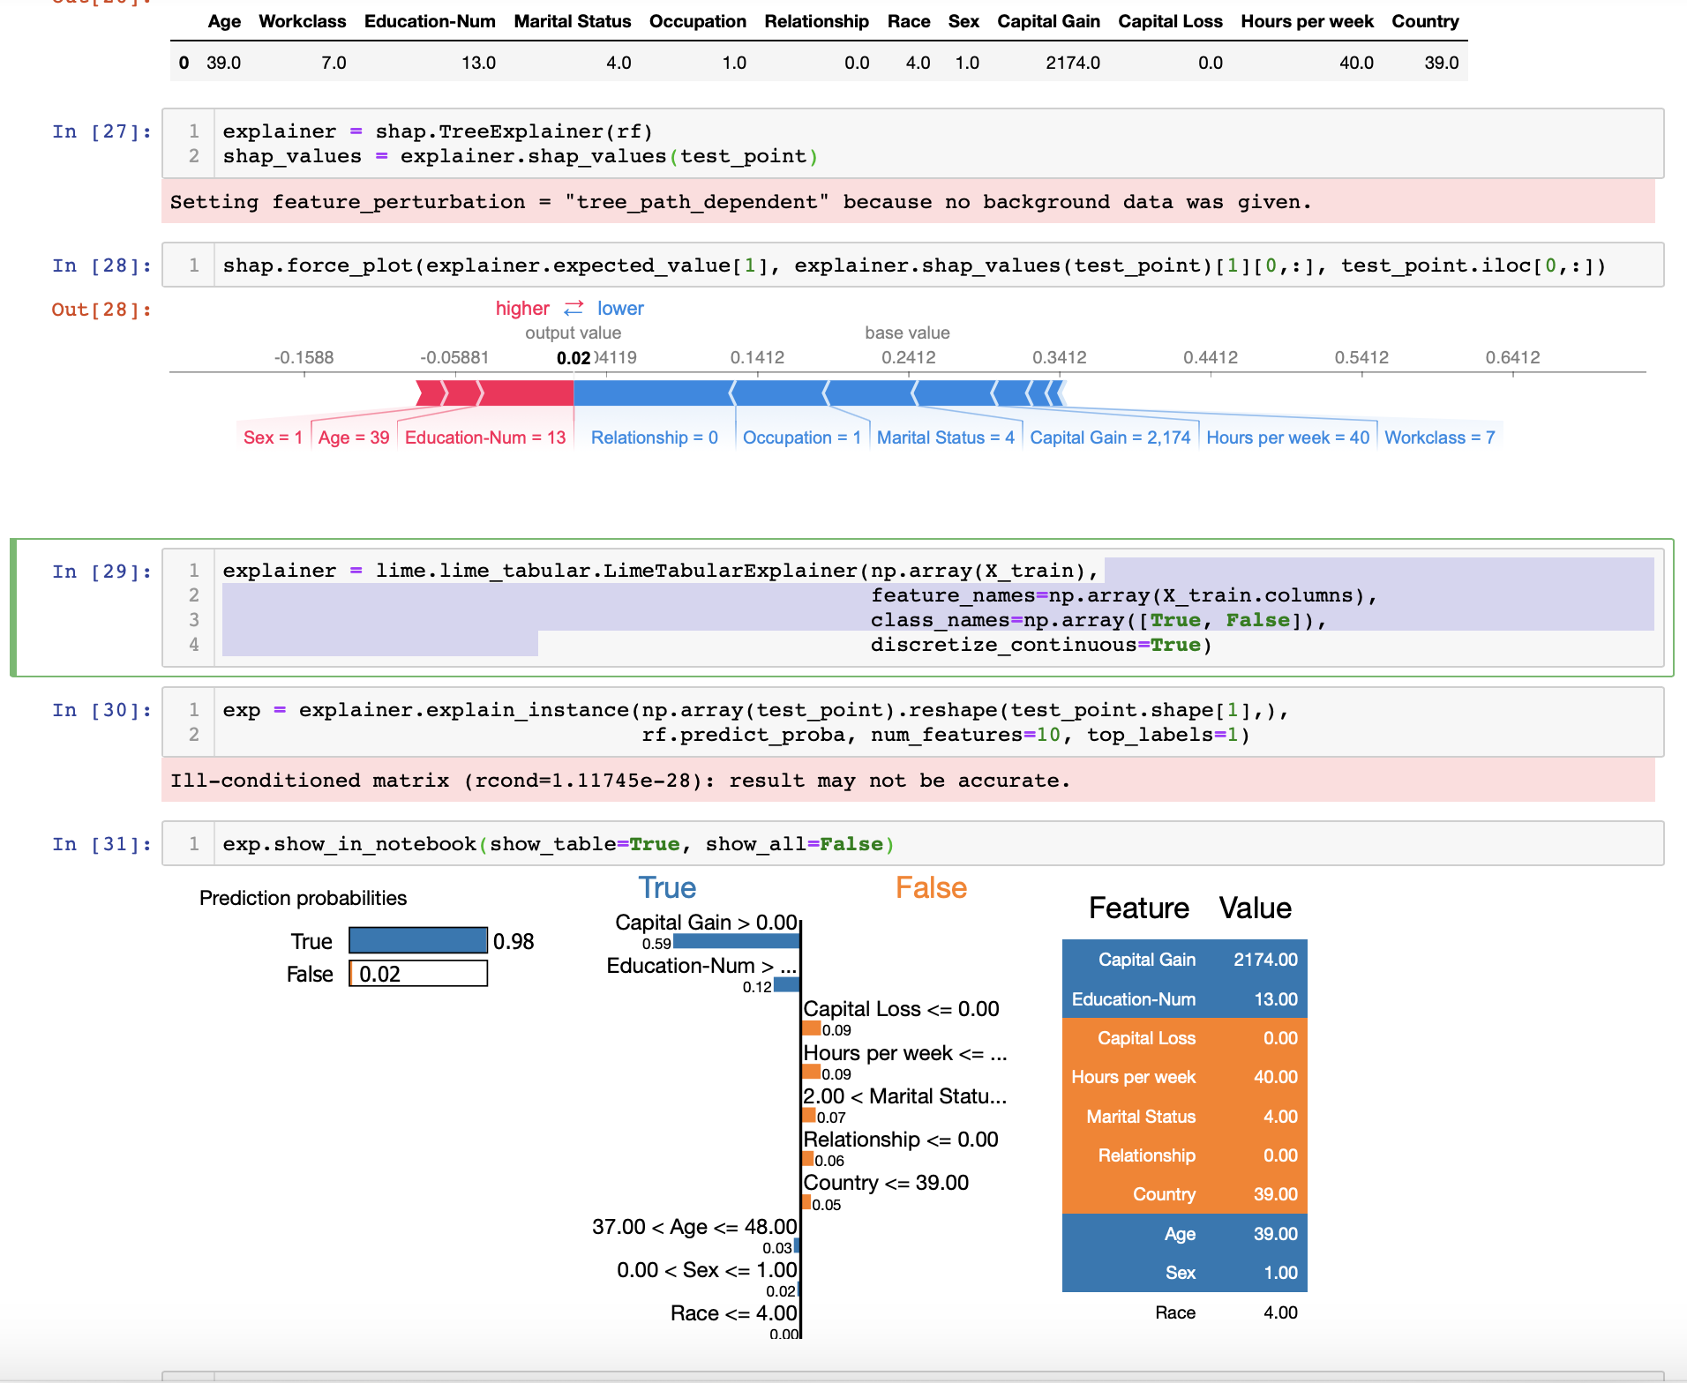Click into the LimeTabularExplainer code cell
Image resolution: width=1687 pixels, height=1383 pixels.
(x=912, y=608)
